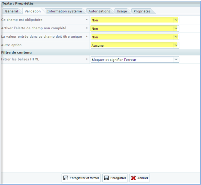Expand the 'Ce champ est obligatoire' dropdown arrow
The height and width of the screenshot is (185, 201).
(x=176, y=20)
